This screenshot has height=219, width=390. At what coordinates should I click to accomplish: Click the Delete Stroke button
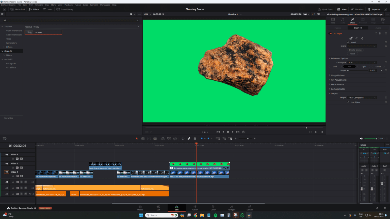(x=355, y=50)
